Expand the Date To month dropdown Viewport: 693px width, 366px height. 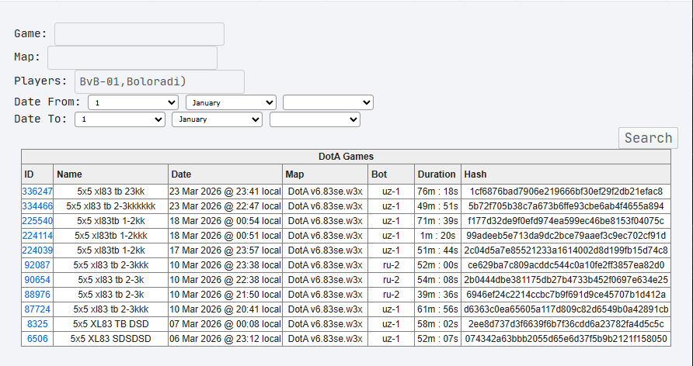(x=217, y=120)
